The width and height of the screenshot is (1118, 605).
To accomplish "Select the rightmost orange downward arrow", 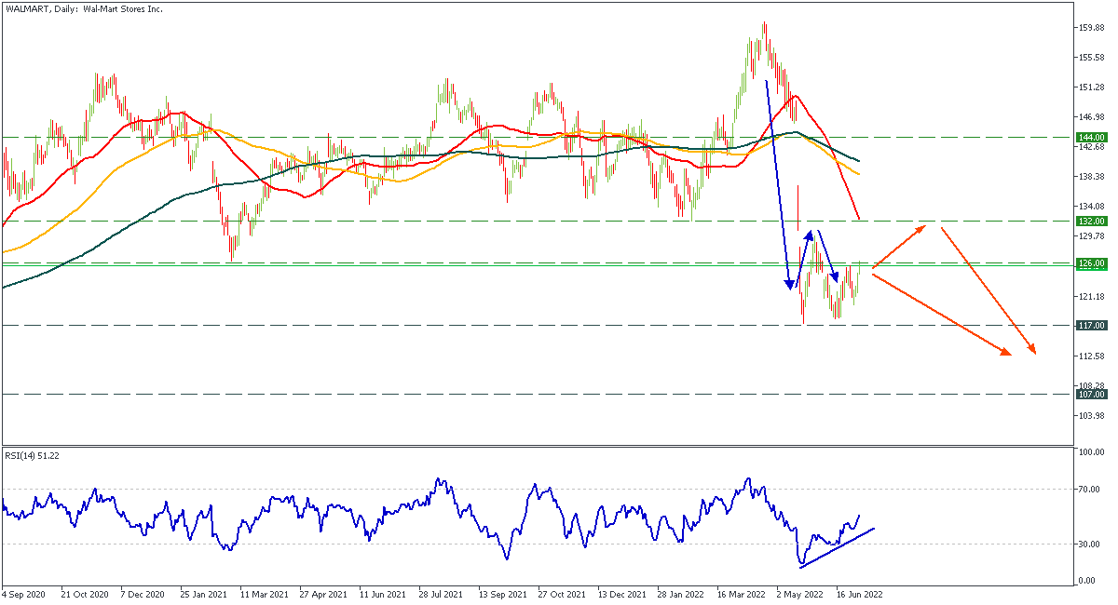I will [988, 290].
